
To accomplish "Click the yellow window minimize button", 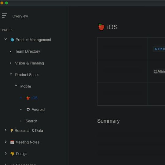I will 2,3.
